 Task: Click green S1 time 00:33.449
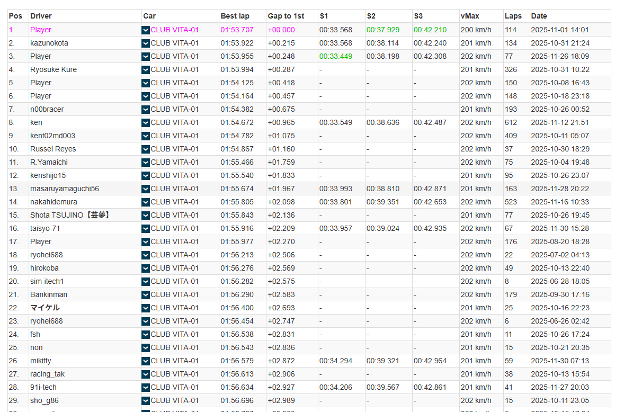[x=336, y=57]
